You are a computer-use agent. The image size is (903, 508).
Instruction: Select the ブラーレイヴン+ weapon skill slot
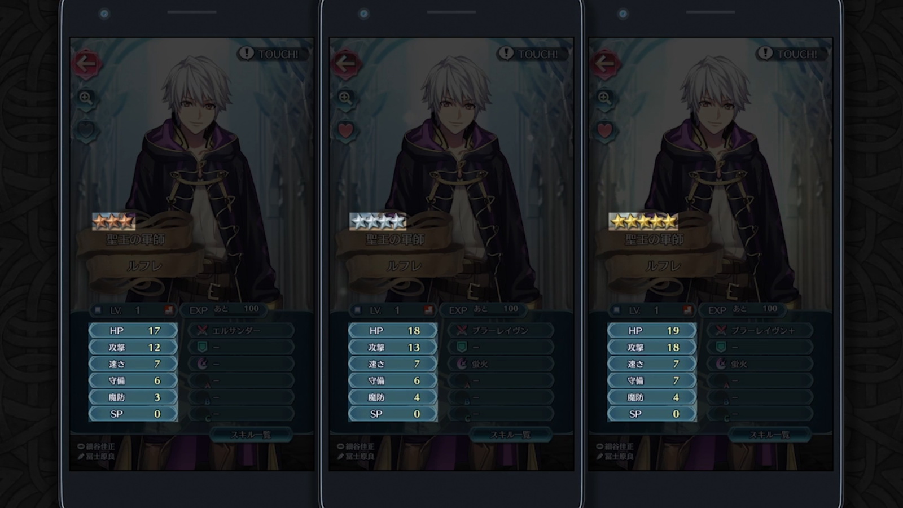click(760, 330)
